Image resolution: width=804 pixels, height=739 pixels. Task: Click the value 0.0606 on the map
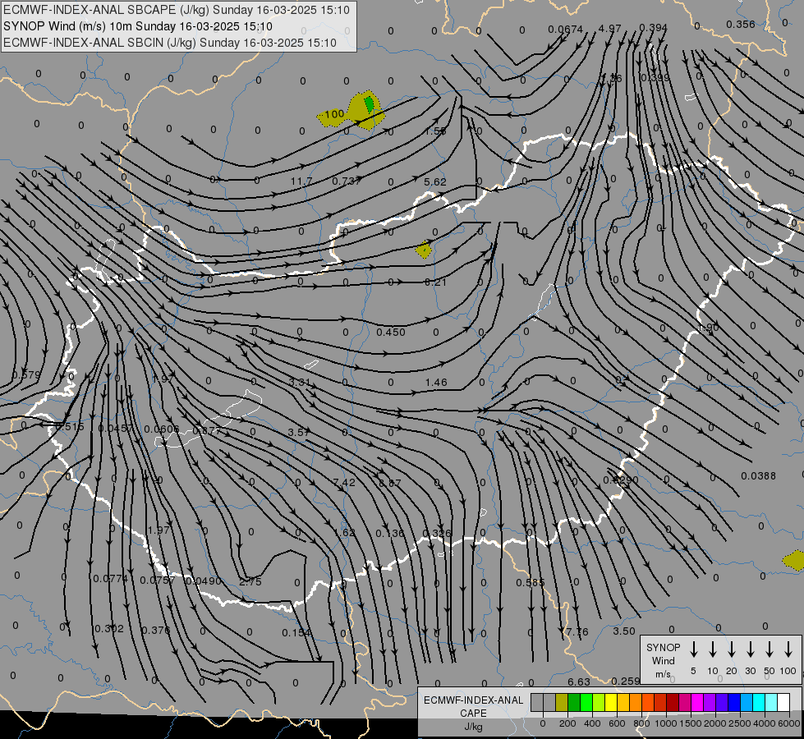[162, 429]
